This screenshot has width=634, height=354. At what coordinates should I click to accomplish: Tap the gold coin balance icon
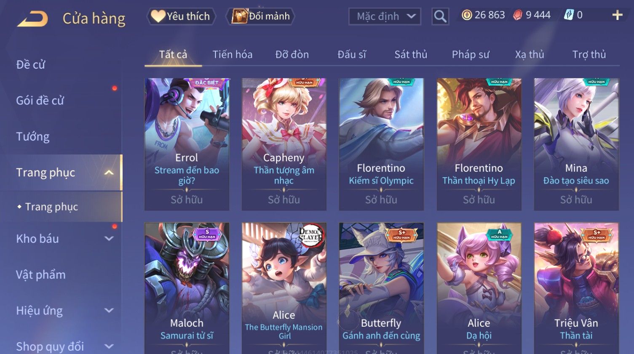click(467, 15)
